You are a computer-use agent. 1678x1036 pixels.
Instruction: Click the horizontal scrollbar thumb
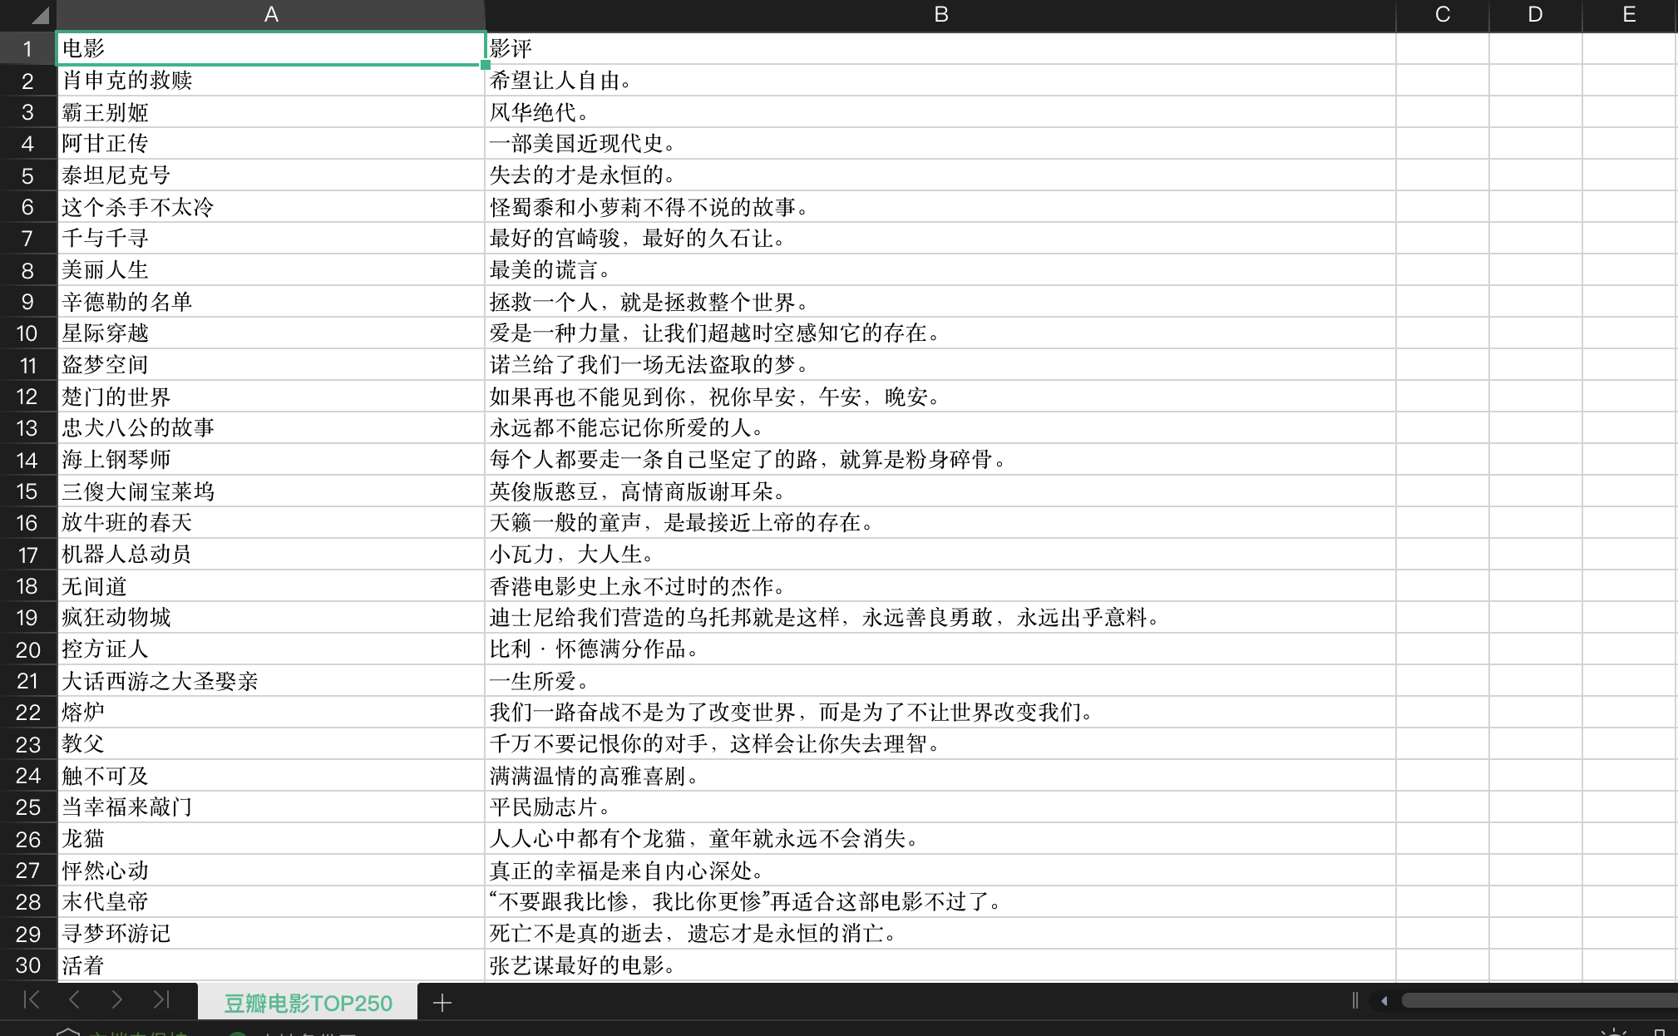1538,1001
